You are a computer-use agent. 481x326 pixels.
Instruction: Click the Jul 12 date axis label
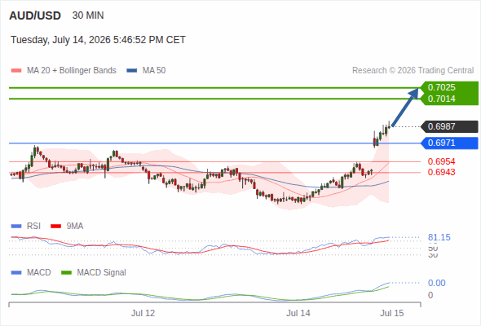143,313
